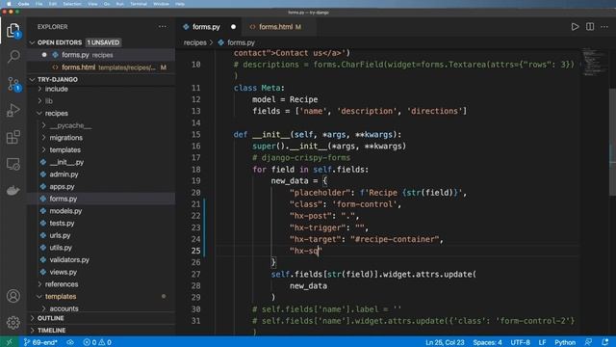The width and height of the screenshot is (616, 347).
Task: Click the Apple menu icon
Action: (x=9, y=4)
